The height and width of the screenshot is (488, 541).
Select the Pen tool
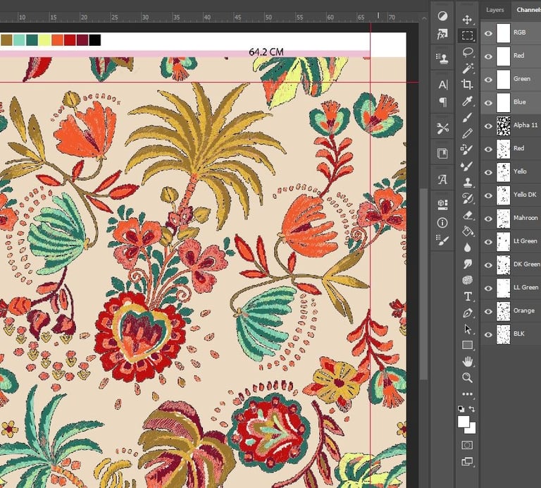tap(467, 313)
